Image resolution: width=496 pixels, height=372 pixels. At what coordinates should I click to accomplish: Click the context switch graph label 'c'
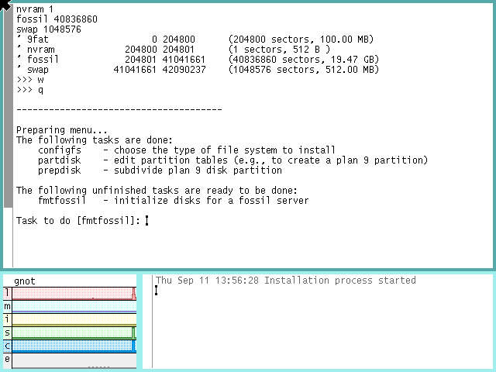pyautogui.click(x=7, y=346)
